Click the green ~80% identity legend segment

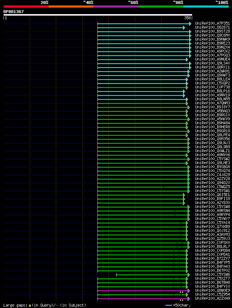click(161, 7)
